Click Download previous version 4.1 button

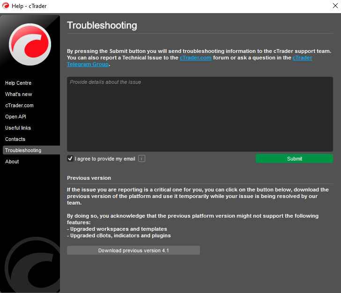point(133,250)
